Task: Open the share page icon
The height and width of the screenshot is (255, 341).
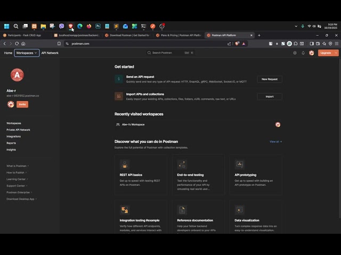Action: tap(229, 44)
